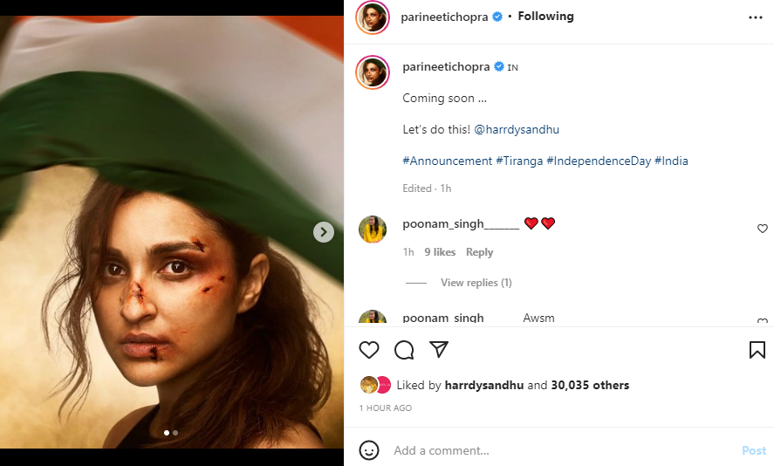Viewport: 774px width, 466px height.
Task: Share post via paper plane icon
Action: [439, 350]
